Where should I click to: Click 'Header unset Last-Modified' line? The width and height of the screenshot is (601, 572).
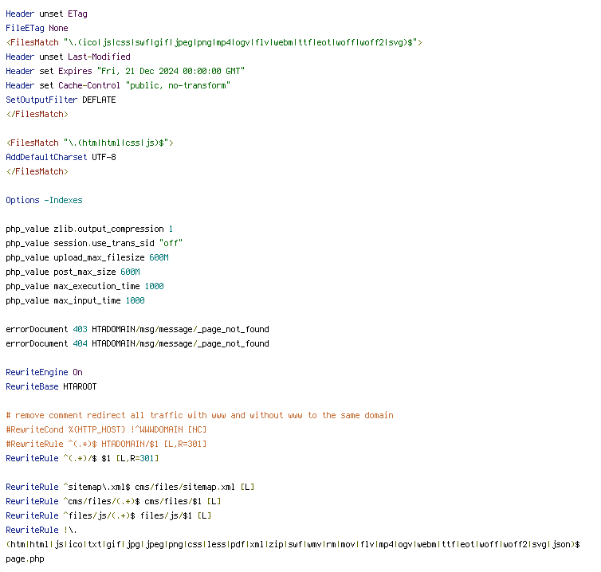pos(68,57)
